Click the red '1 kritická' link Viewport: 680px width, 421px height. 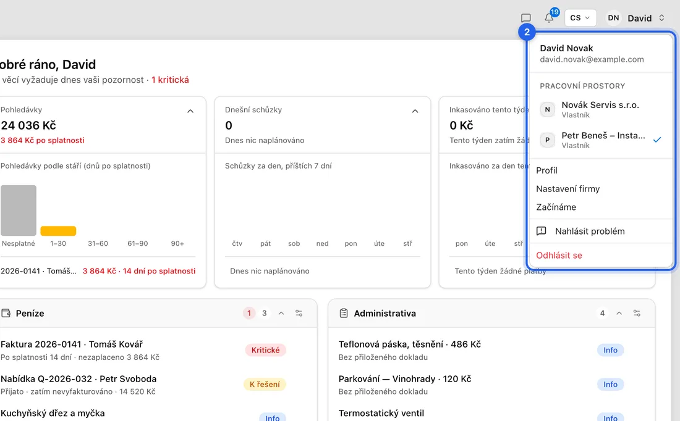(x=170, y=80)
